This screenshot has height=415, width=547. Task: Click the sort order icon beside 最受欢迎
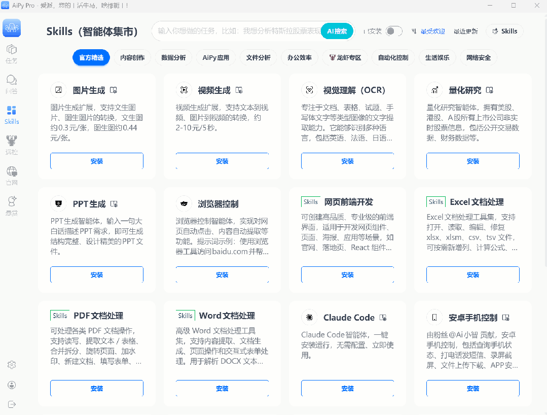point(414,31)
